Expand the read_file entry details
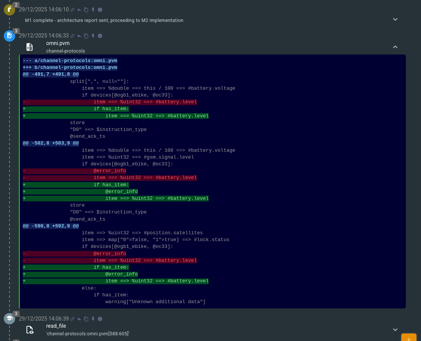Screen dimensions: 421x341 pyautogui.click(x=395, y=330)
